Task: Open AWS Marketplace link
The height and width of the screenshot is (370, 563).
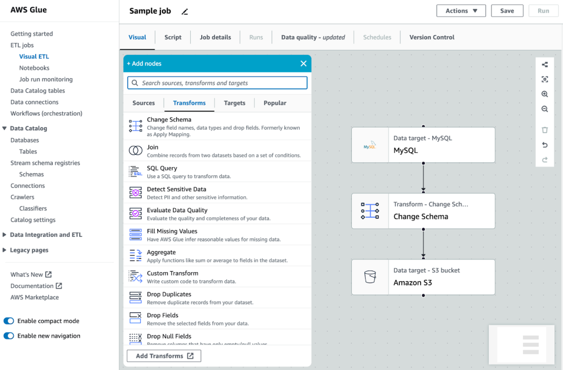Action: coord(35,297)
